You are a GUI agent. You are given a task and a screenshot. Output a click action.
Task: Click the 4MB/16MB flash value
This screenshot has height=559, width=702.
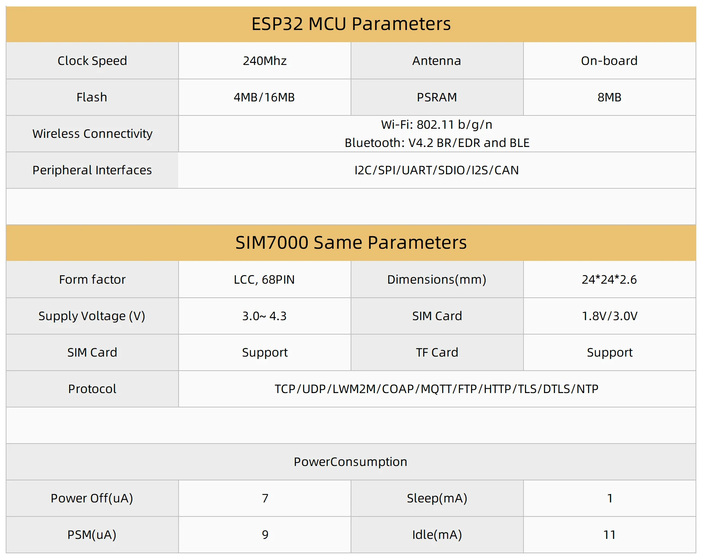click(x=264, y=97)
